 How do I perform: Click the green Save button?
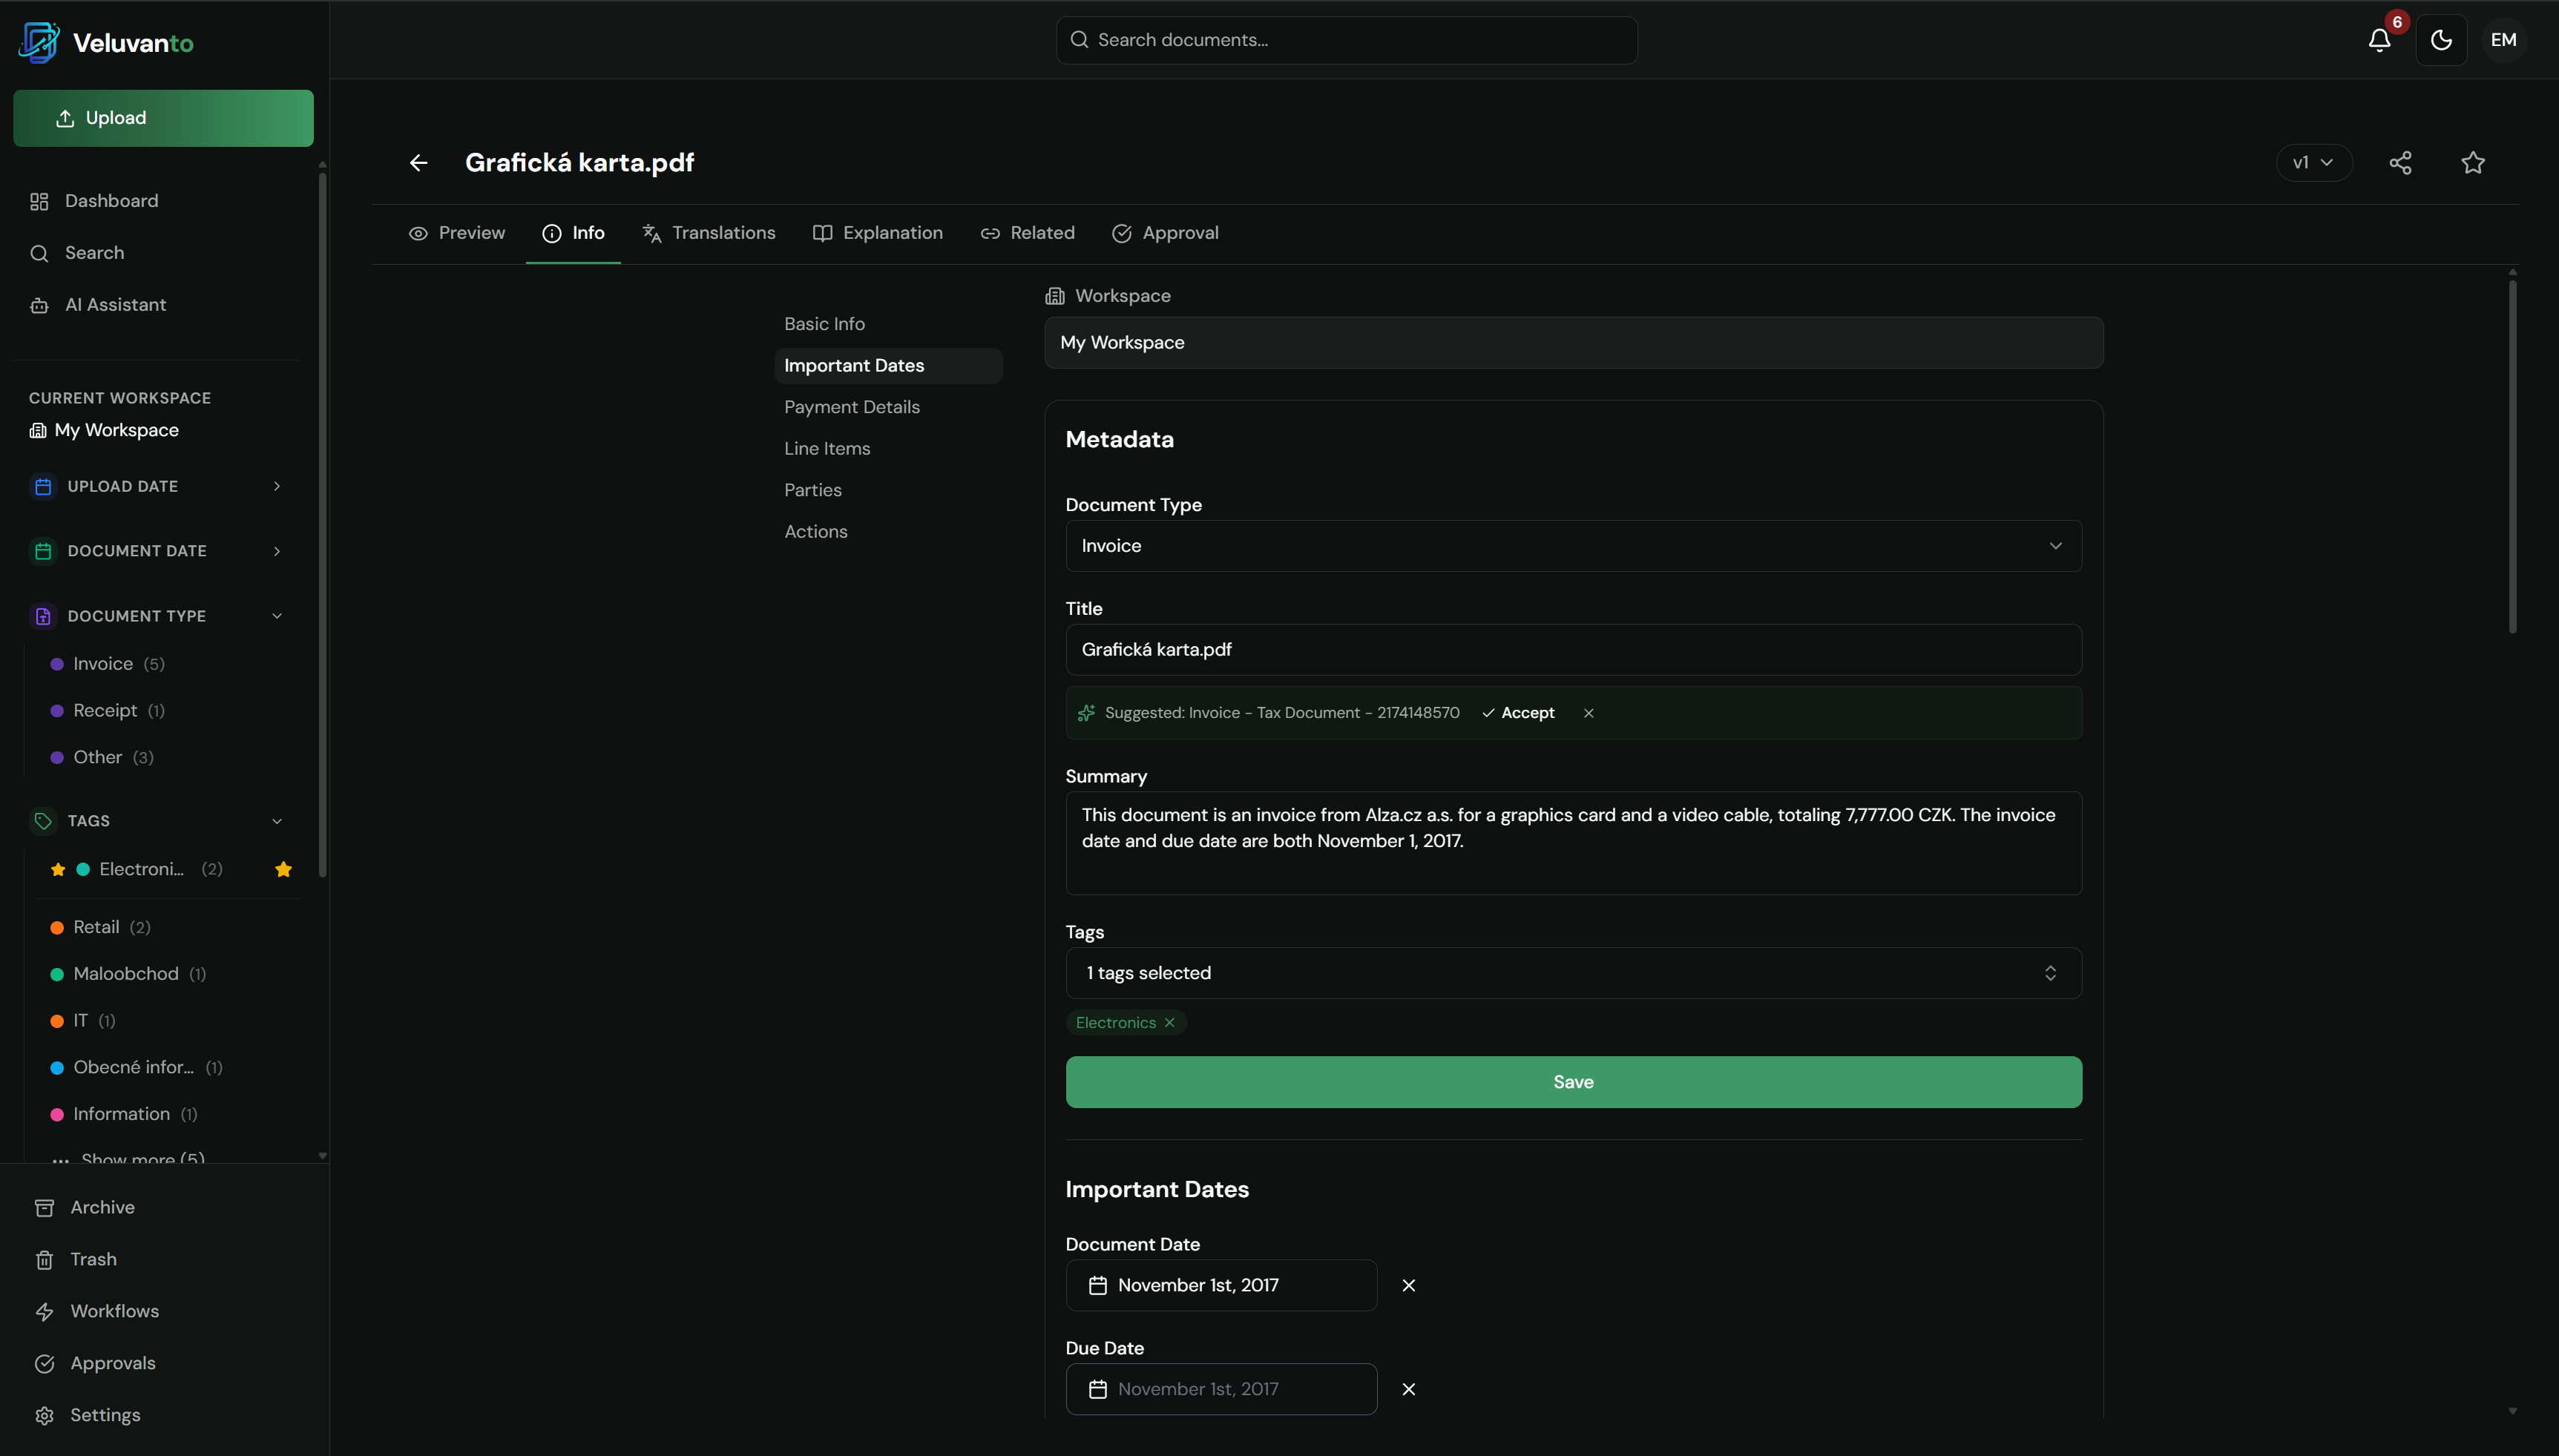click(1573, 1082)
